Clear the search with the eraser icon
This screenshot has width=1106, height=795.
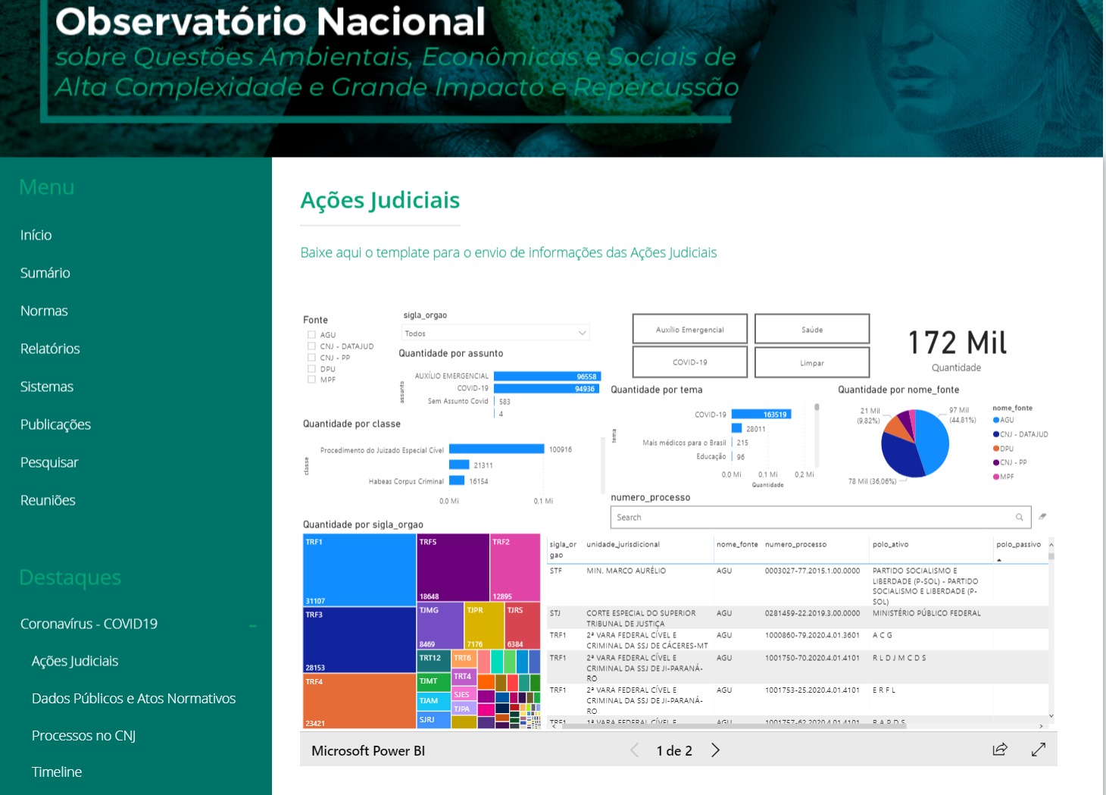click(x=1042, y=517)
